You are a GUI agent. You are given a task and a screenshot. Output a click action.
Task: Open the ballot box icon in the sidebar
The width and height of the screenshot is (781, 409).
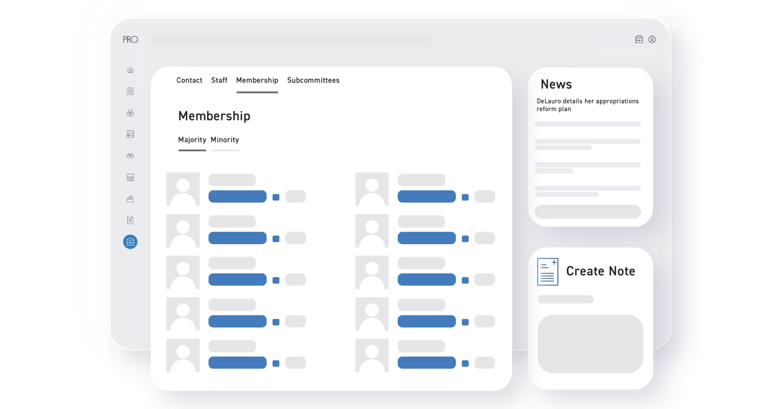pos(130,198)
